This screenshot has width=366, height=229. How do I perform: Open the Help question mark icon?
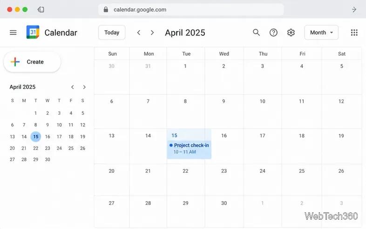pyautogui.click(x=273, y=33)
